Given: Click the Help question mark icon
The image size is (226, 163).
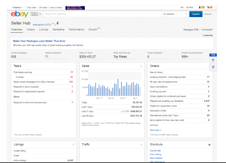Looking at the screenshot, I should [x=213, y=61].
